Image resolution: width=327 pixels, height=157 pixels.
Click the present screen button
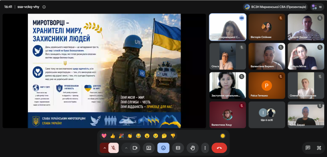coord(149,148)
